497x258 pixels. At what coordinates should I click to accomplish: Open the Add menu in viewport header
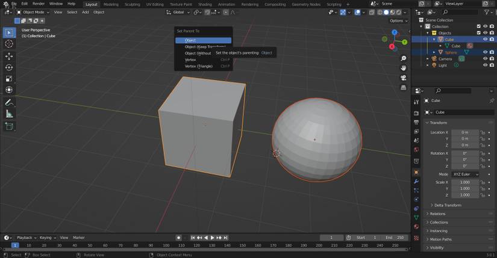point(86,12)
